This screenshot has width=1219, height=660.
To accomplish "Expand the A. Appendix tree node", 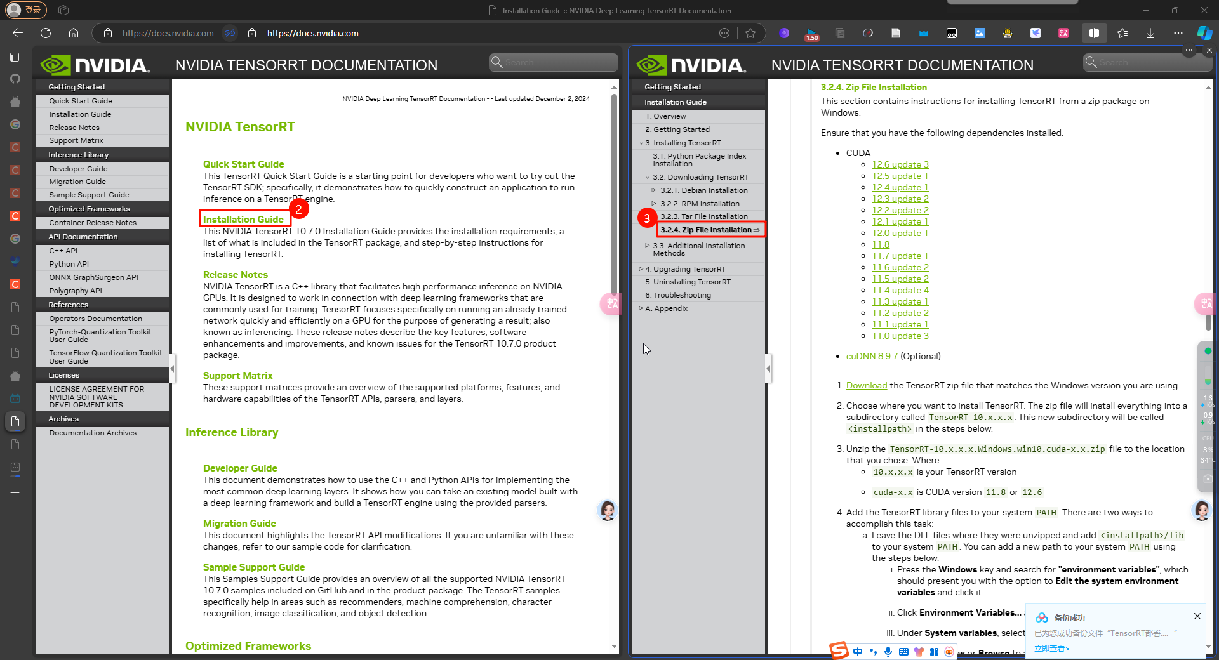I will point(641,308).
